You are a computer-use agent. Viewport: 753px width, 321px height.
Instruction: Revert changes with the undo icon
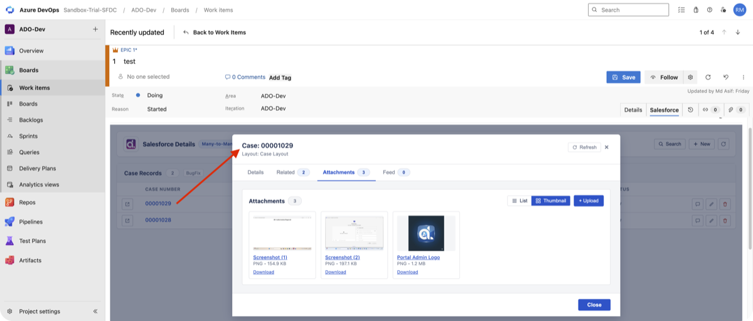(725, 77)
